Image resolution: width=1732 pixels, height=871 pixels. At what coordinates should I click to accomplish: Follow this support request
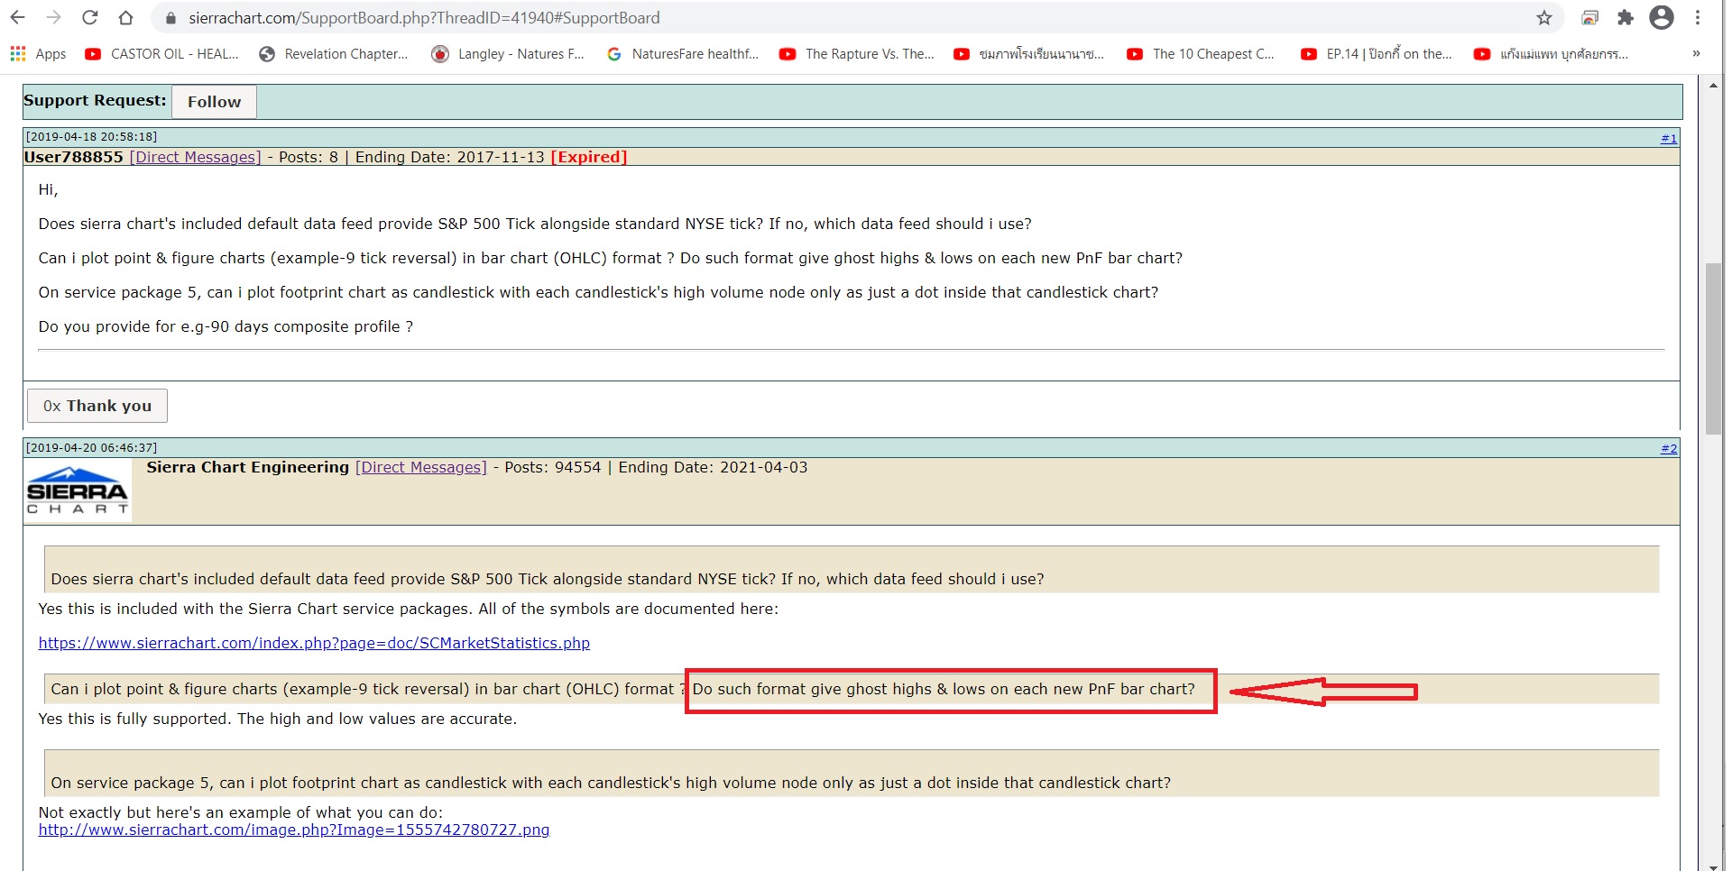pyautogui.click(x=214, y=102)
